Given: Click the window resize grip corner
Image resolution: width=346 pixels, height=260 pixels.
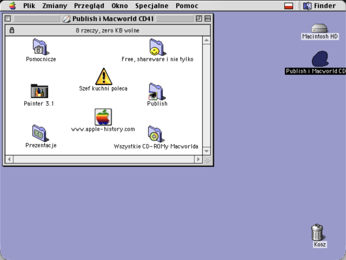Looking at the screenshot, I should [x=207, y=160].
